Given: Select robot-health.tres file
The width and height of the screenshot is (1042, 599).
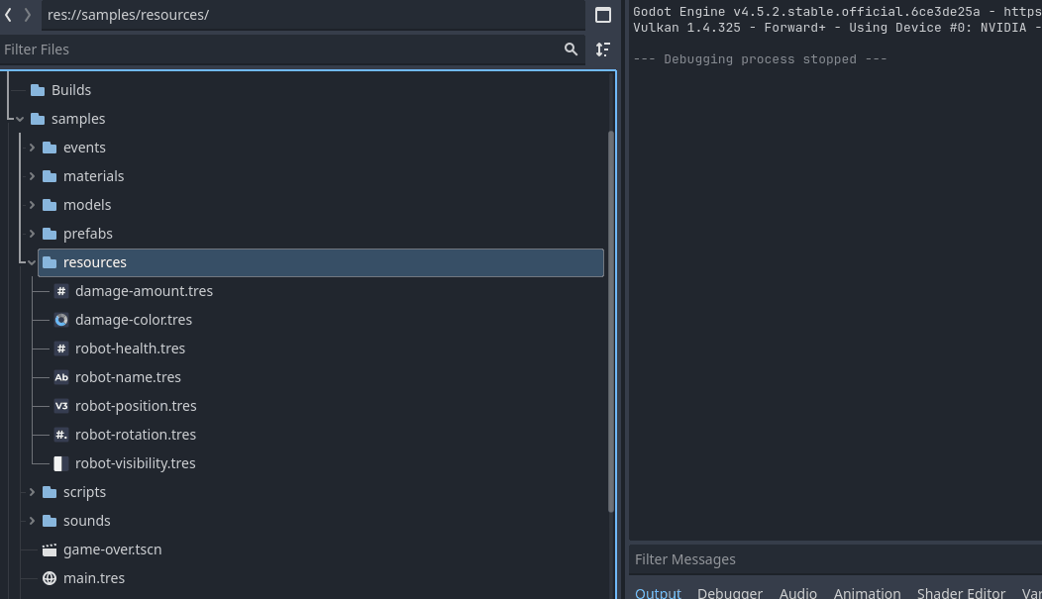Looking at the screenshot, I should pos(131,349).
